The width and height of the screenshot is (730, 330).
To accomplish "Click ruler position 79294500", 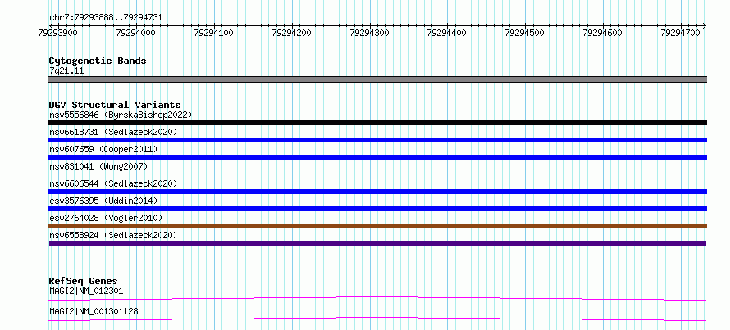I will 525,33.
